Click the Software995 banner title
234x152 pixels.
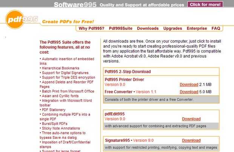[75, 5]
